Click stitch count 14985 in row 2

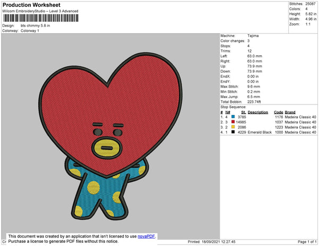point(241,122)
